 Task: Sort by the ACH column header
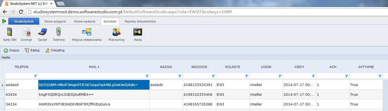click(x=333, y=67)
